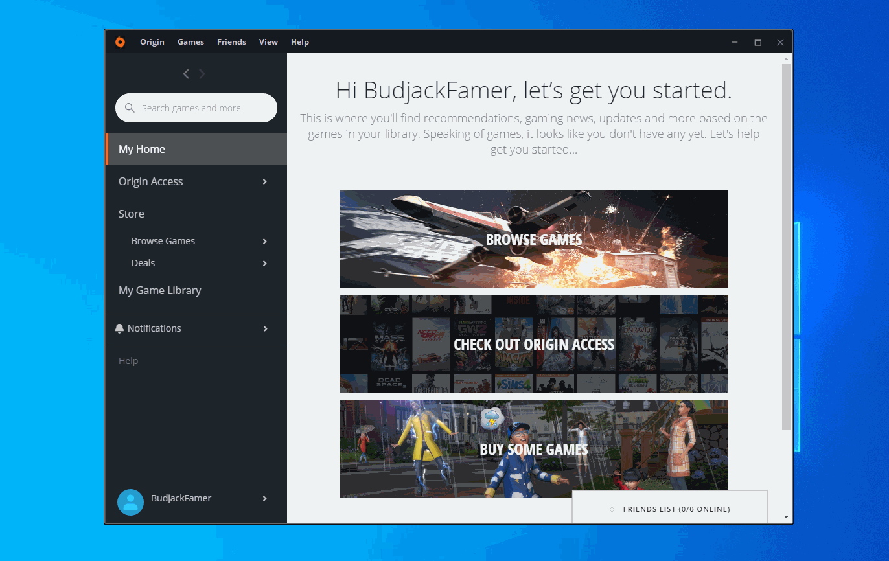Go to Store in the sidebar
Viewport: 889px width, 561px height.
coord(132,214)
